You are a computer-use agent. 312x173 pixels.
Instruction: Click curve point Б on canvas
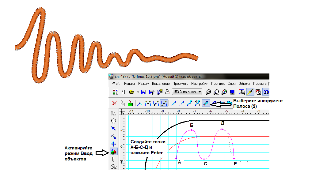click(192, 130)
